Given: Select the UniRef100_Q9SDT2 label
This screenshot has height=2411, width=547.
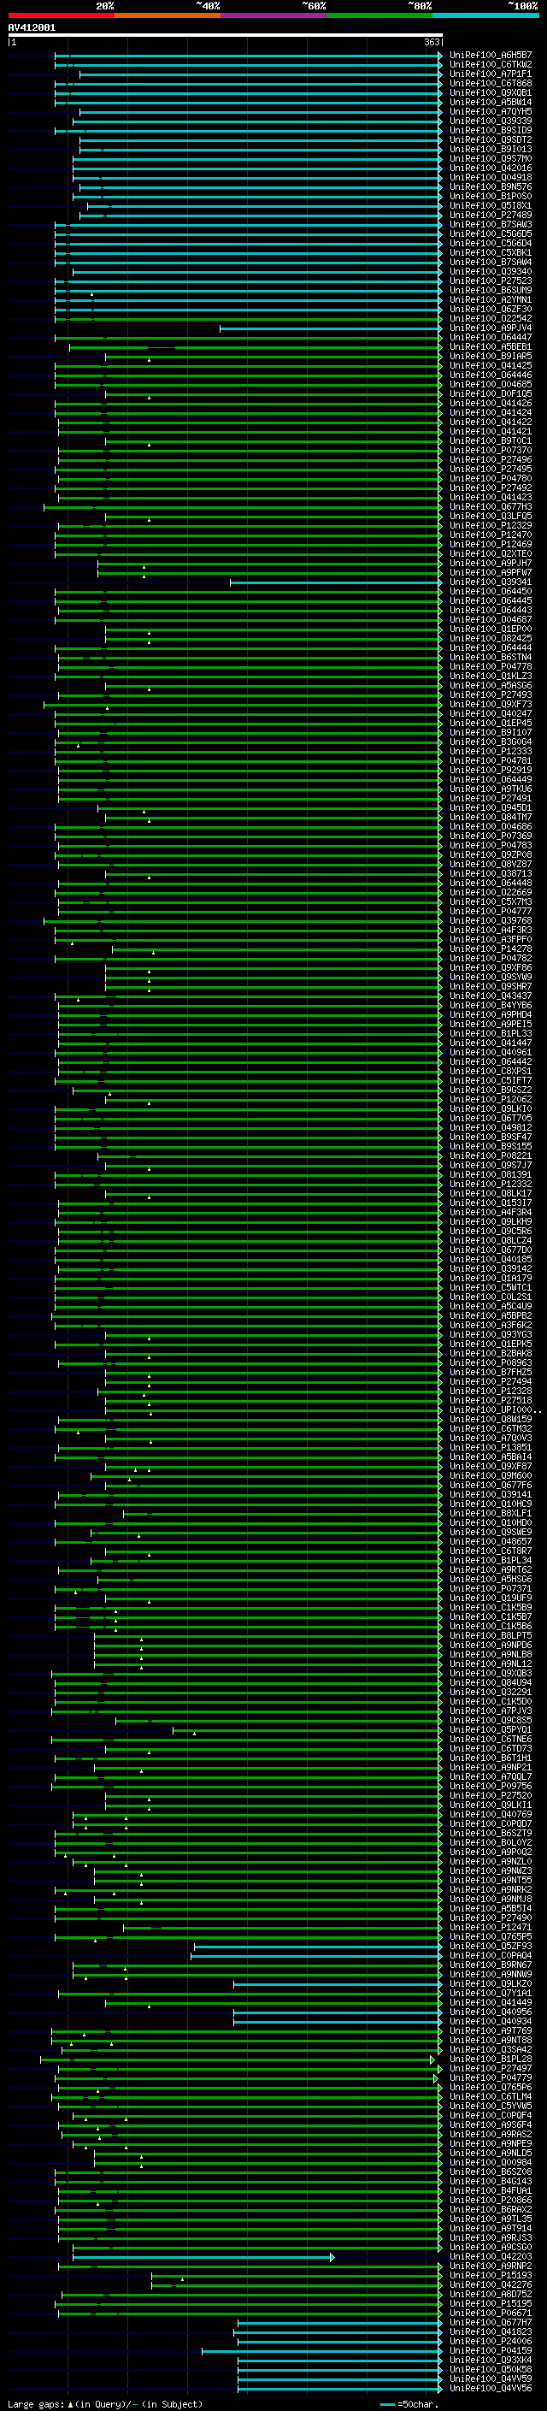Looking at the screenshot, I should pos(491,139).
